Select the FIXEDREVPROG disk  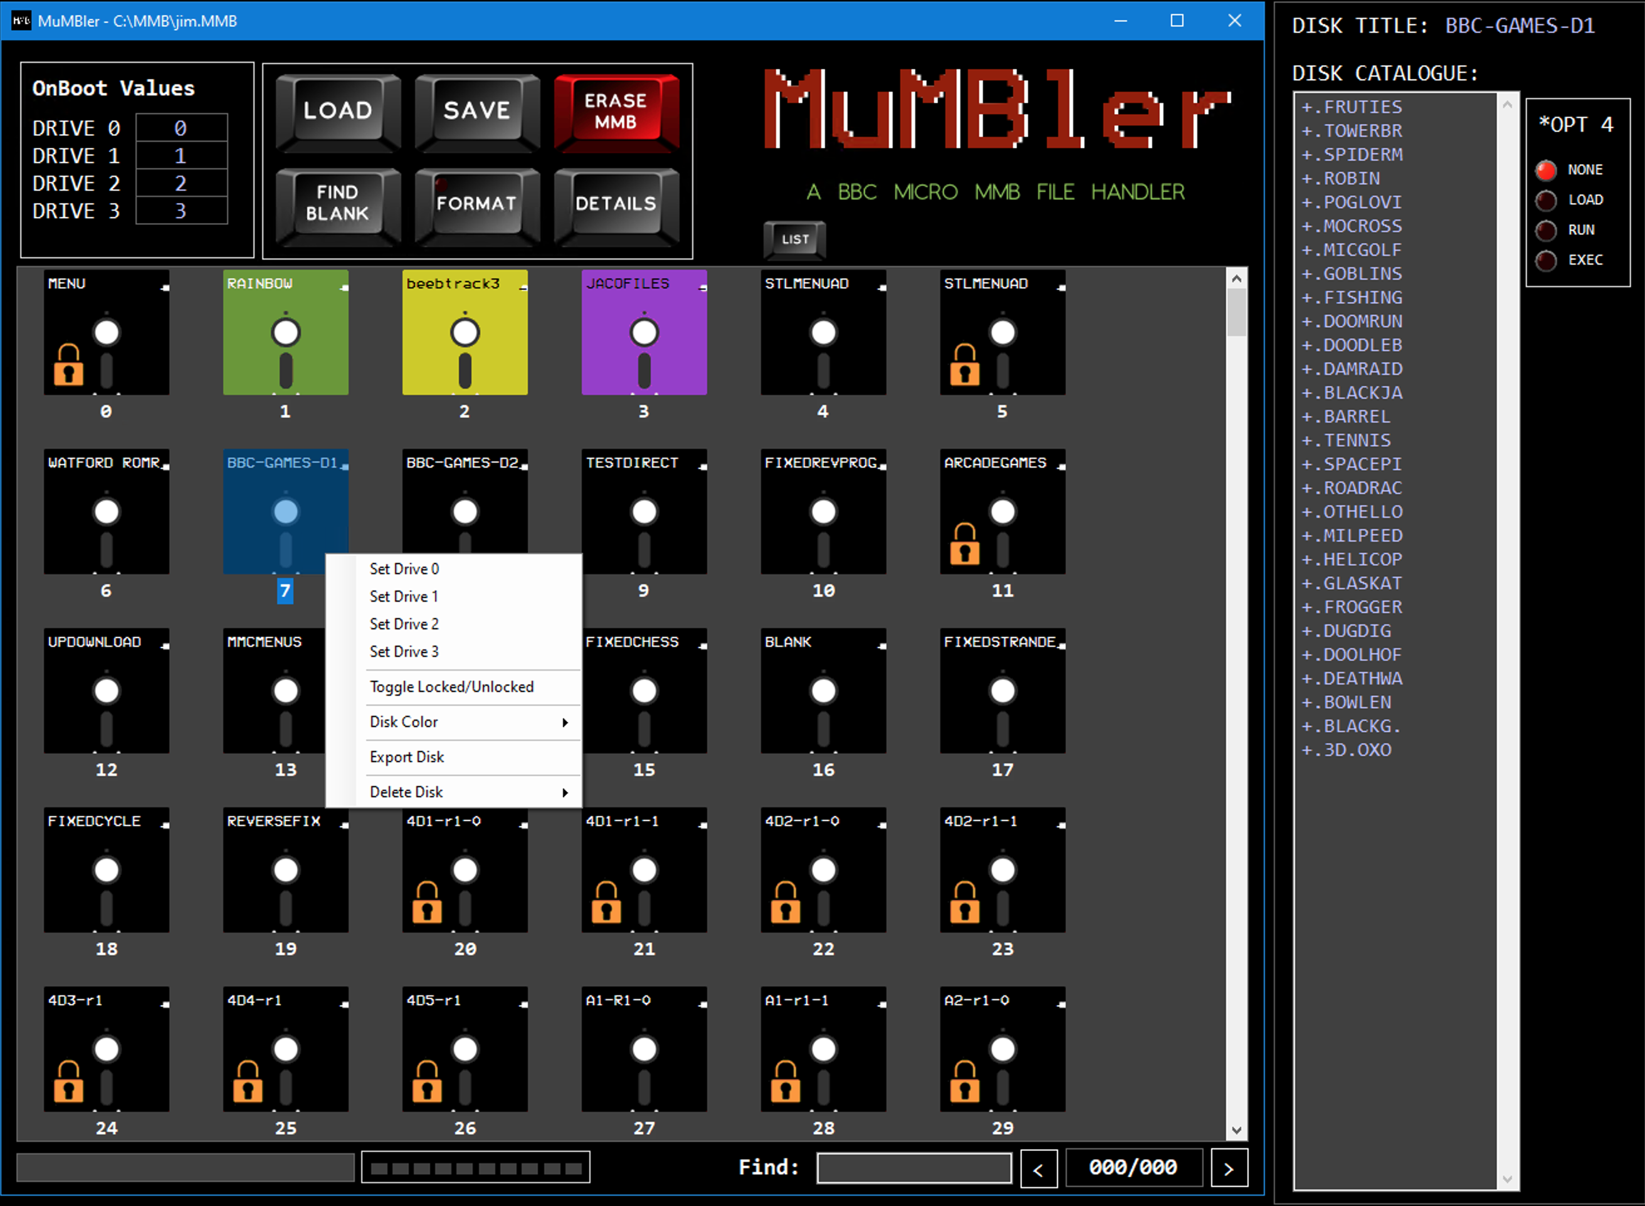tap(824, 511)
